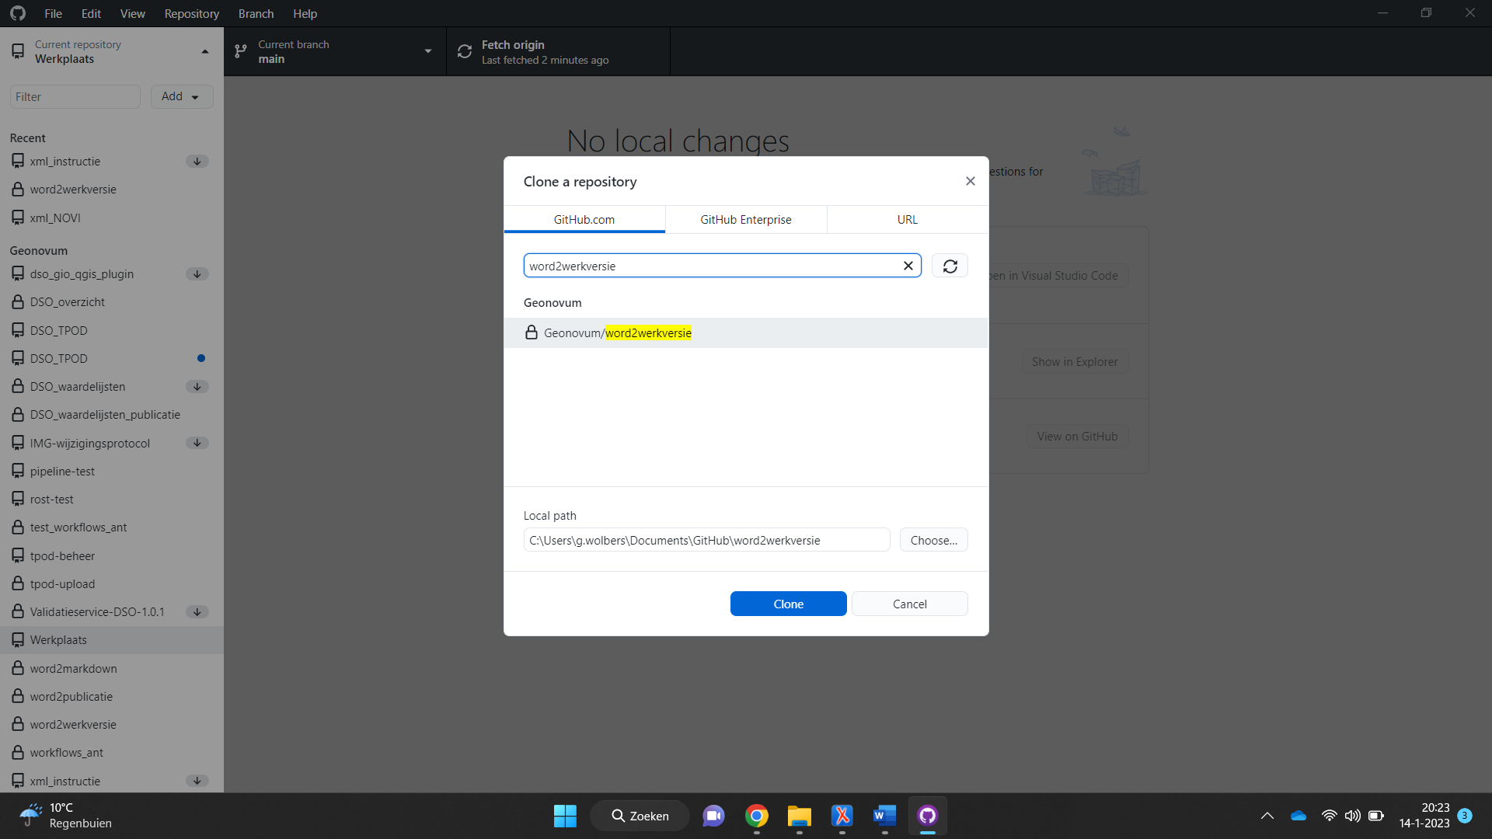Show hidden system tray icons
Image resolution: width=1492 pixels, height=839 pixels.
[x=1267, y=816]
